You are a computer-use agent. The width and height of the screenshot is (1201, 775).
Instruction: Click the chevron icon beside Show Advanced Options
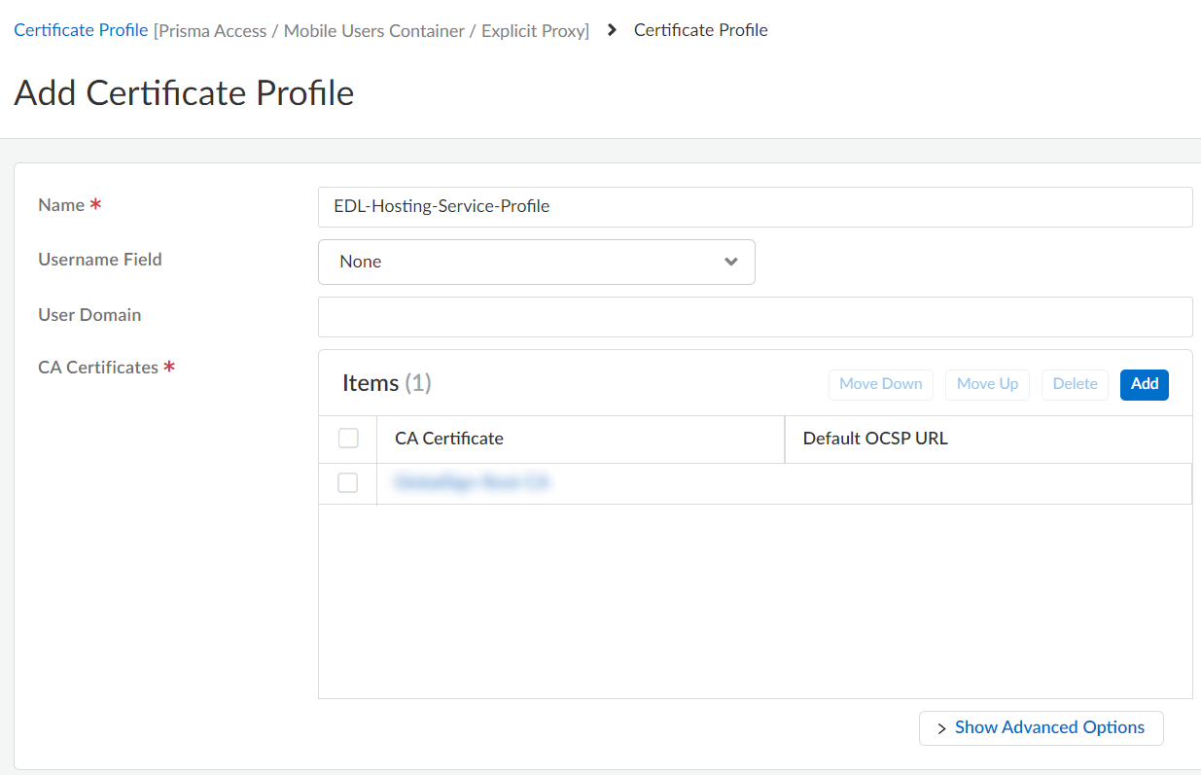click(939, 728)
